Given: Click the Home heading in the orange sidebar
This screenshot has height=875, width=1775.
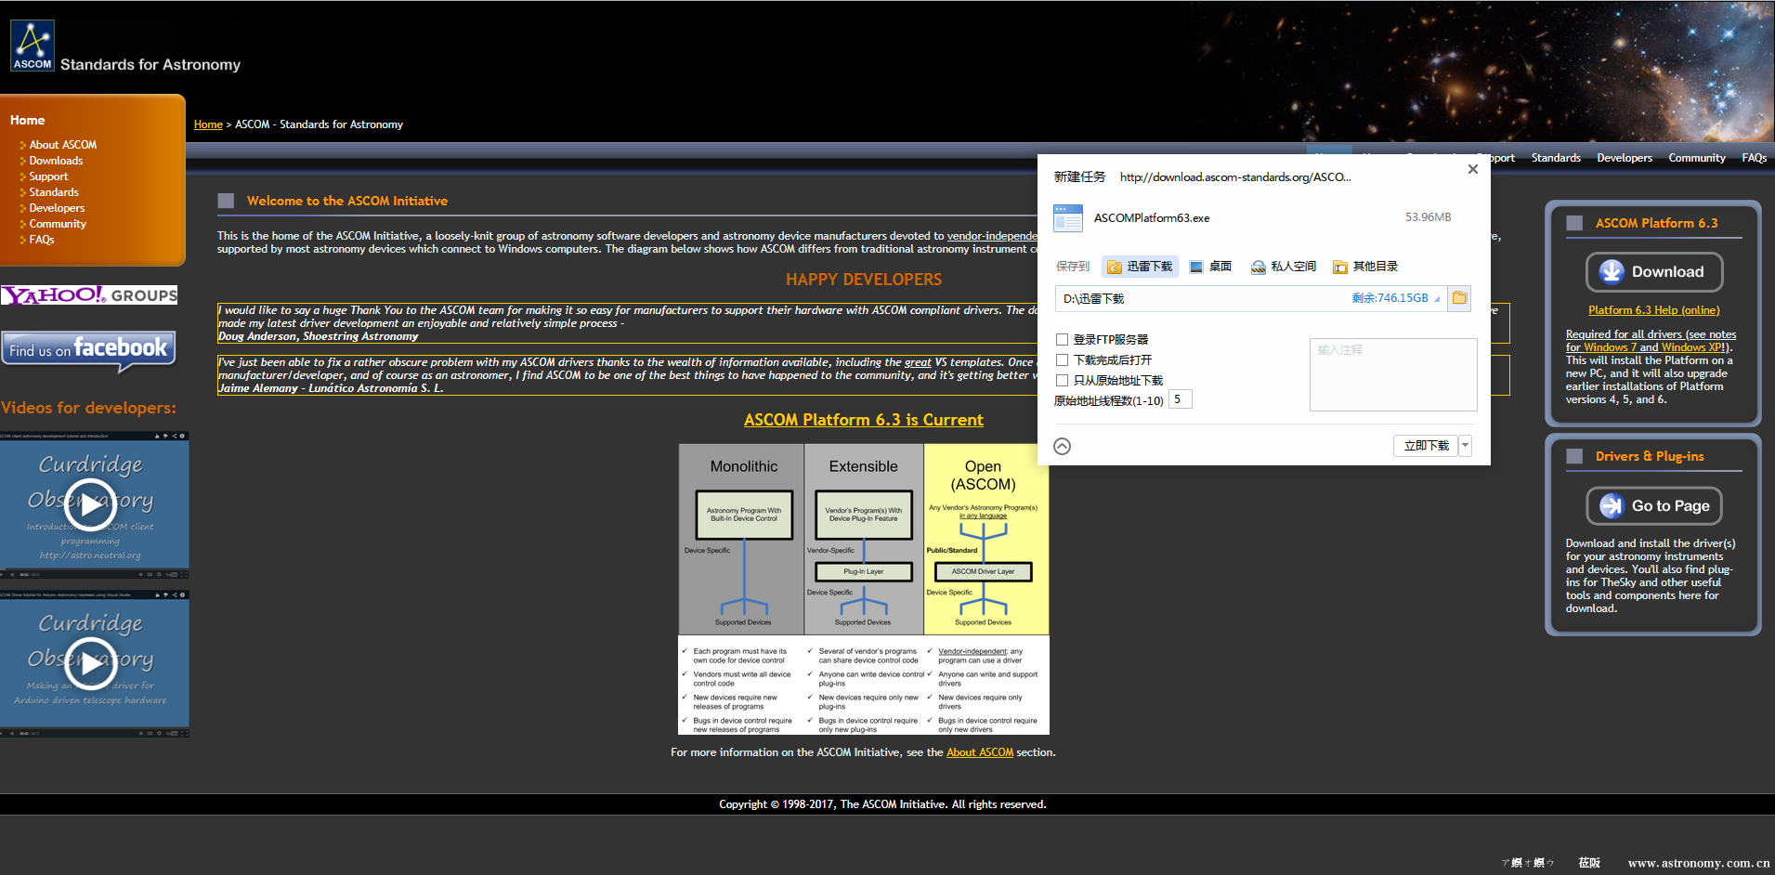Looking at the screenshot, I should click(x=28, y=120).
